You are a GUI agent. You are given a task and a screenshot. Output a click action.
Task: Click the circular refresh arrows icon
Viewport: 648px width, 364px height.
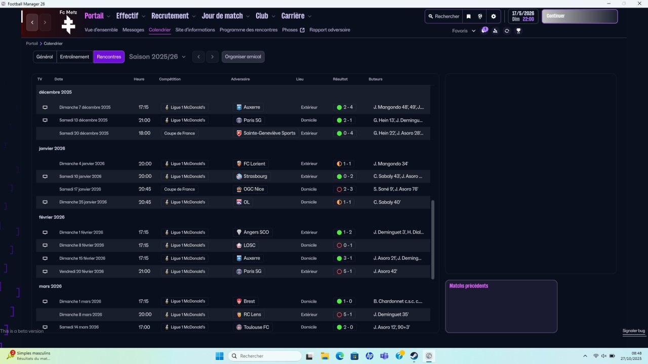click(507, 31)
